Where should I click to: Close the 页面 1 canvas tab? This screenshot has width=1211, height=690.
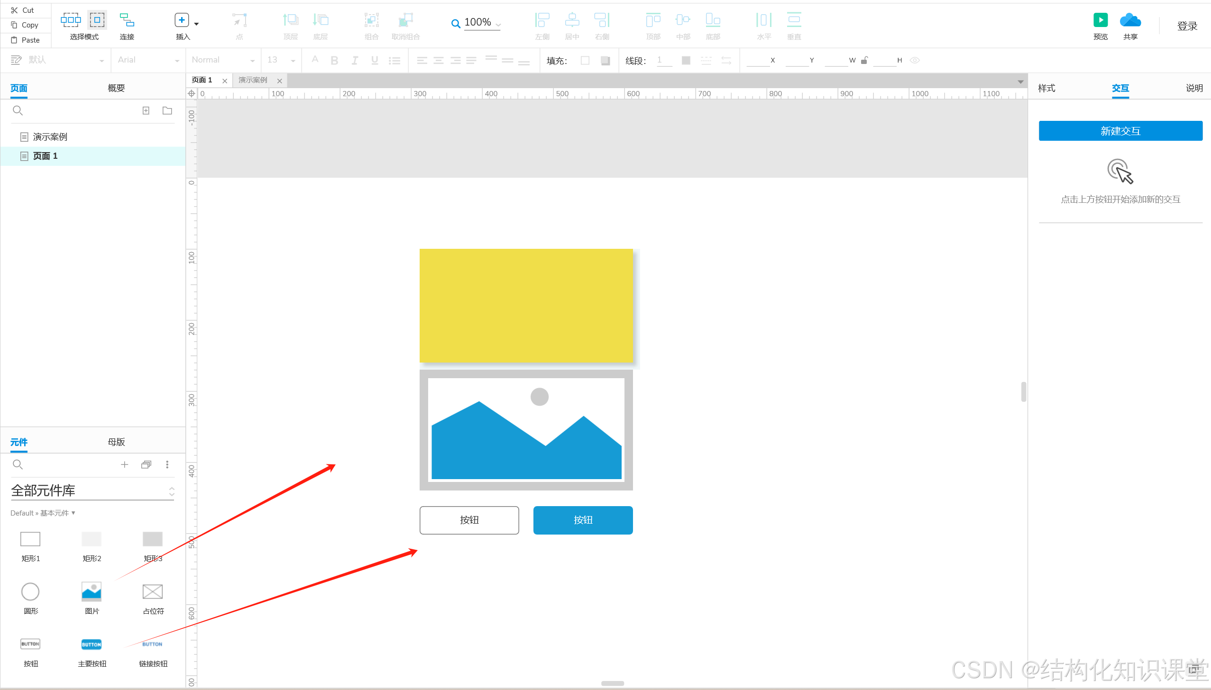(x=225, y=81)
